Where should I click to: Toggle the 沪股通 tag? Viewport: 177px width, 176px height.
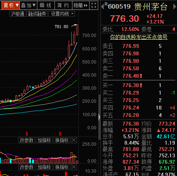click(18, 14)
